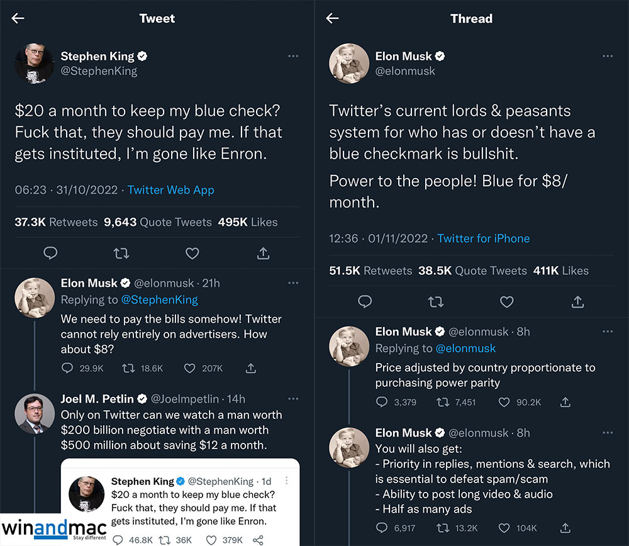View the 51.5K Retweets list
This screenshot has width=629, height=546.
[370, 270]
